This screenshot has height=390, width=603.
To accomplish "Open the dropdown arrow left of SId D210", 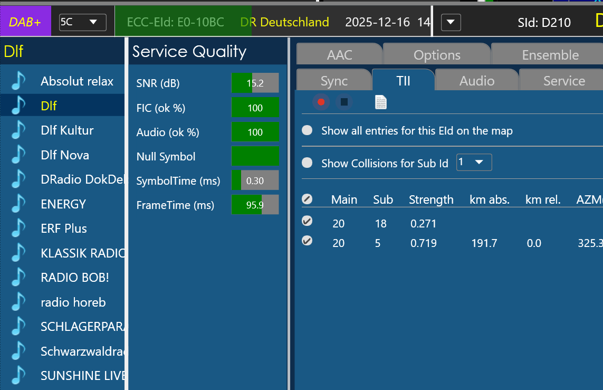I will point(451,23).
